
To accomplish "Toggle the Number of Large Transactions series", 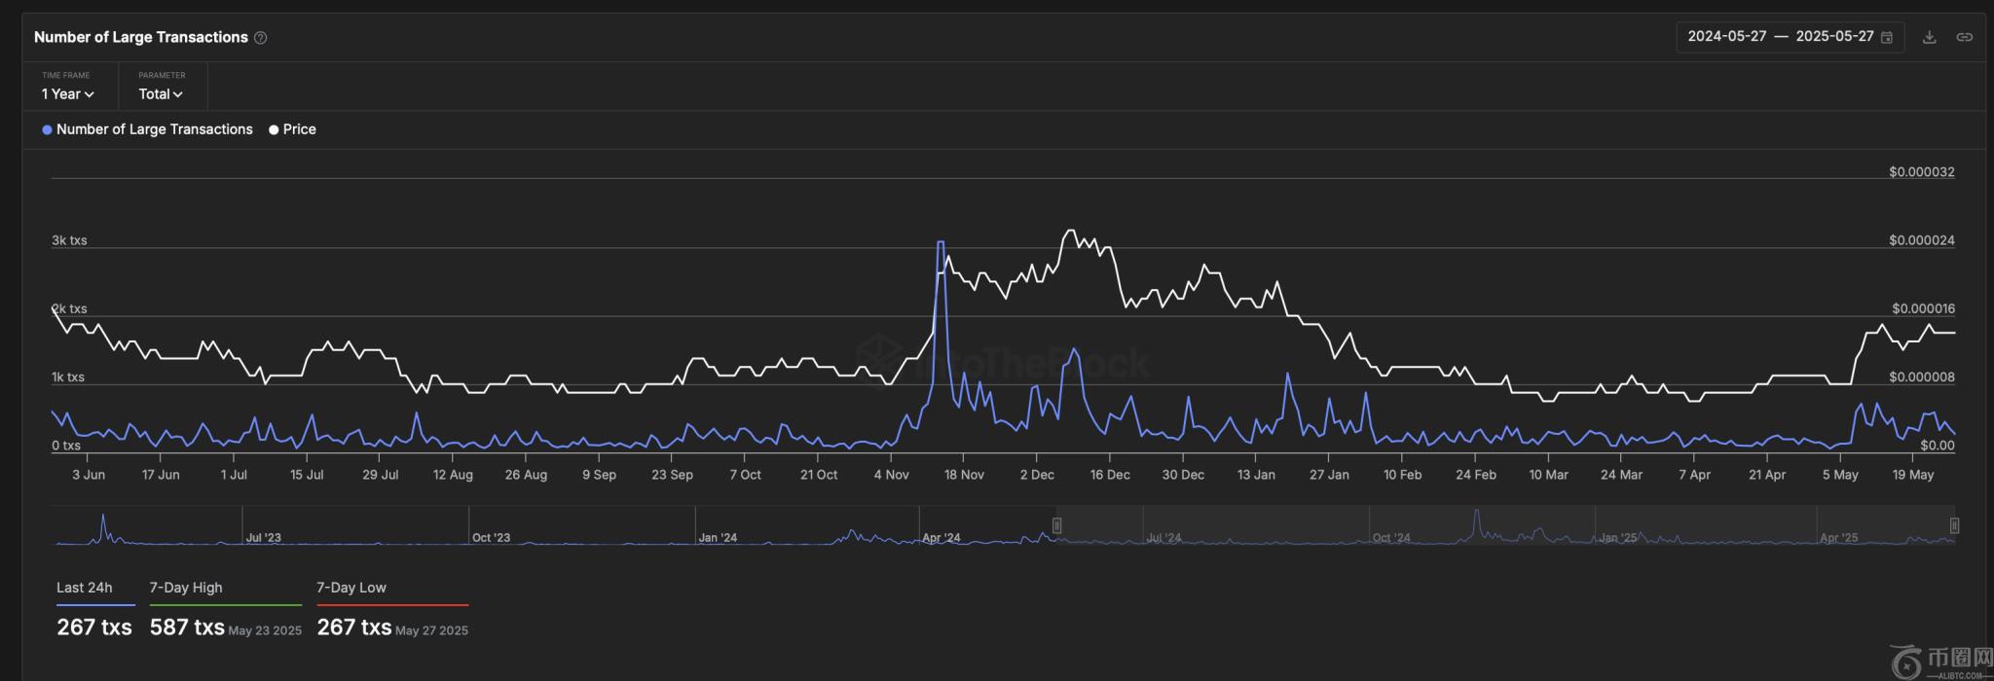I will (154, 129).
